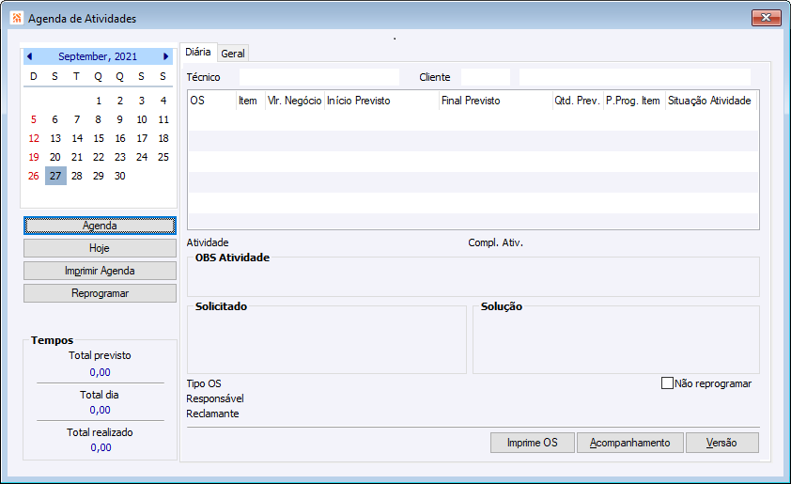Click the wide Cliente name field

pyautogui.click(x=635, y=77)
